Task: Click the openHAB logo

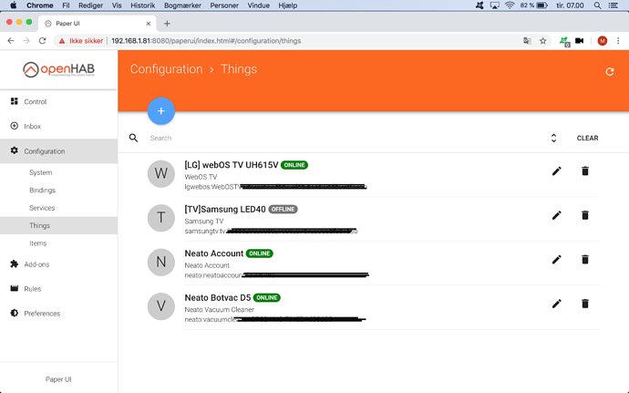Action: coord(58,69)
